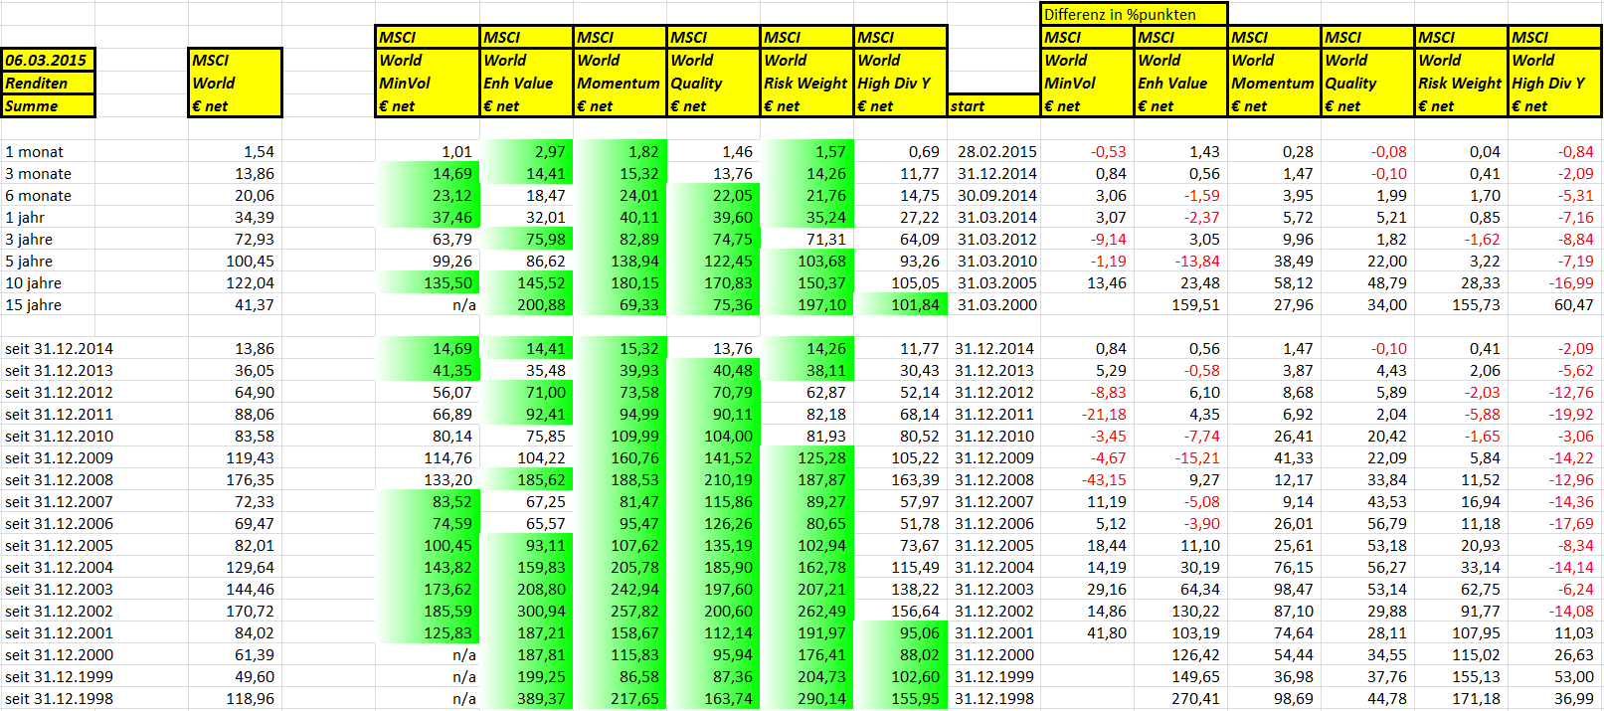The width and height of the screenshot is (1604, 711).
Task: Click the difference value 53,00
Action: click(x=1574, y=677)
